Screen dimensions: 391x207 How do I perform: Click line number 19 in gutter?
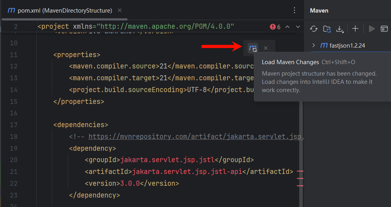tap(14, 148)
